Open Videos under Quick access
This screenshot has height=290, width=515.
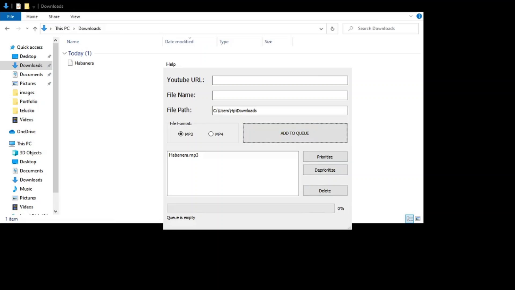(x=26, y=120)
